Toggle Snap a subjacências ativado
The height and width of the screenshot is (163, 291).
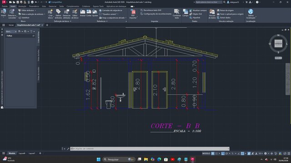[112, 18]
